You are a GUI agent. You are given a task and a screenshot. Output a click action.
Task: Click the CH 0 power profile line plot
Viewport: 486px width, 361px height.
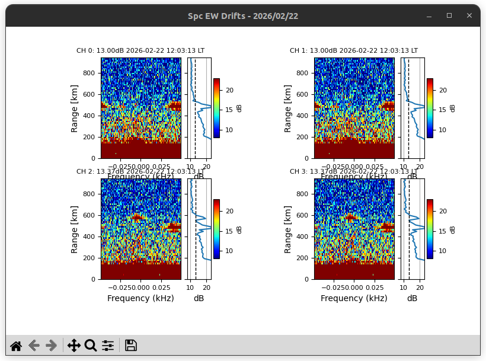click(199, 108)
